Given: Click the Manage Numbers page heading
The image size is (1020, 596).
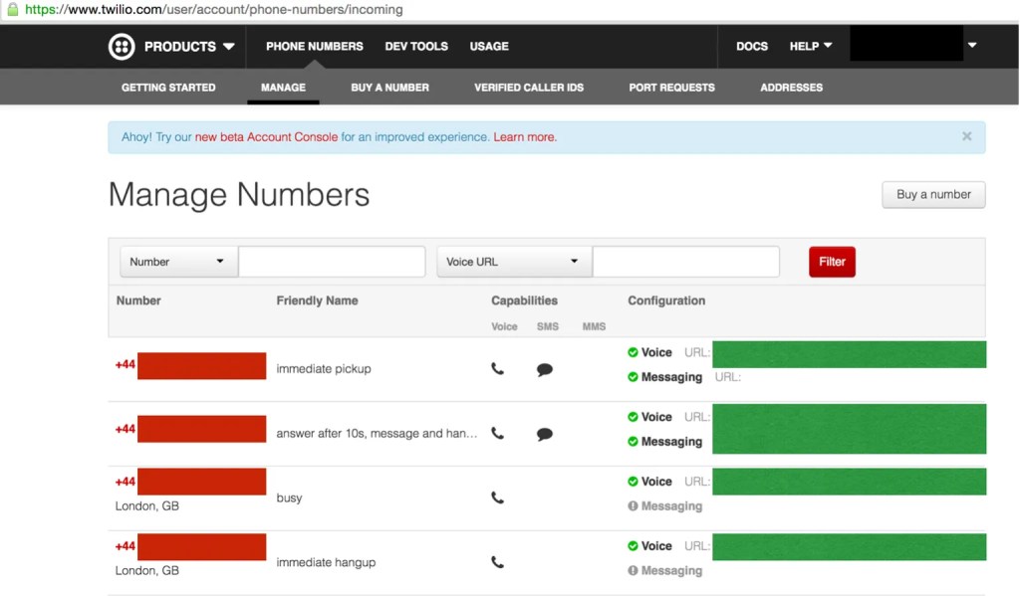Looking at the screenshot, I should coord(239,194).
